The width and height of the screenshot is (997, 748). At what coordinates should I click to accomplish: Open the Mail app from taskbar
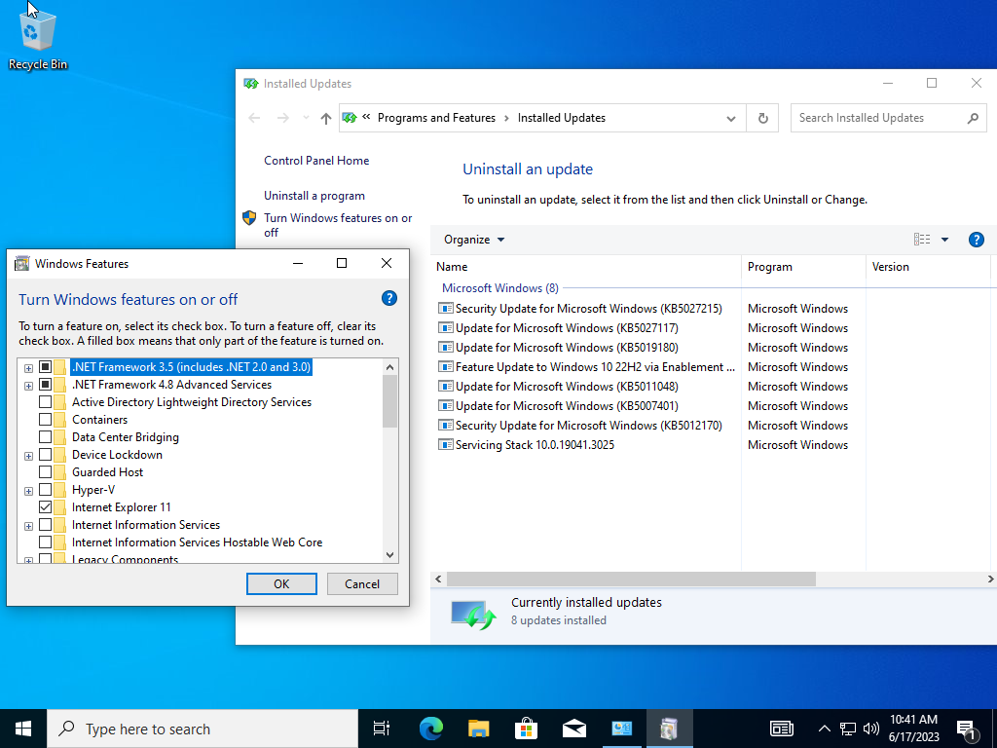click(x=573, y=729)
